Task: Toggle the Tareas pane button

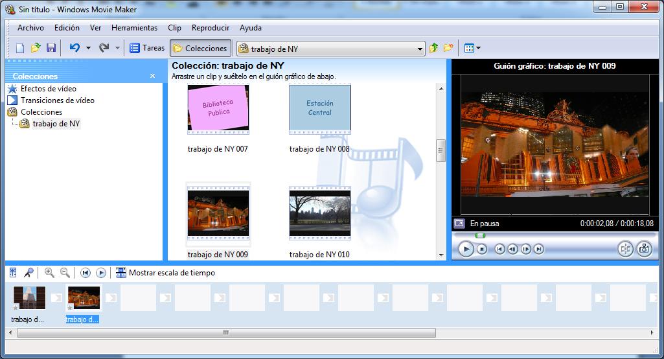Action: [147, 48]
